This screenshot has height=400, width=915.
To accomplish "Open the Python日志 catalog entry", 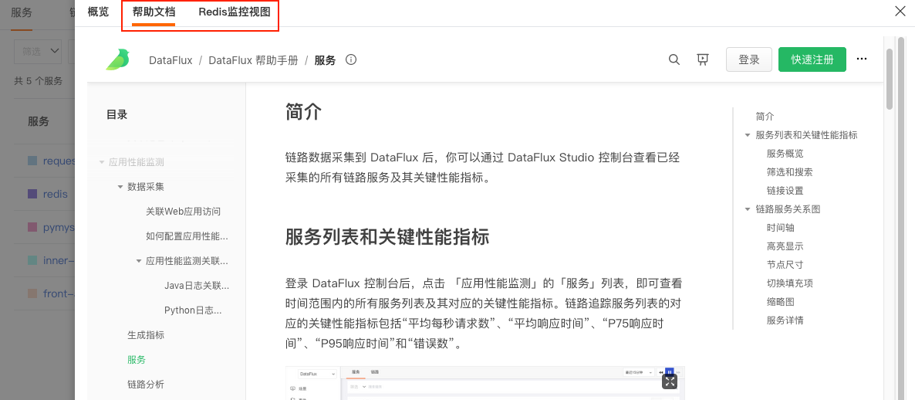I will click(193, 310).
